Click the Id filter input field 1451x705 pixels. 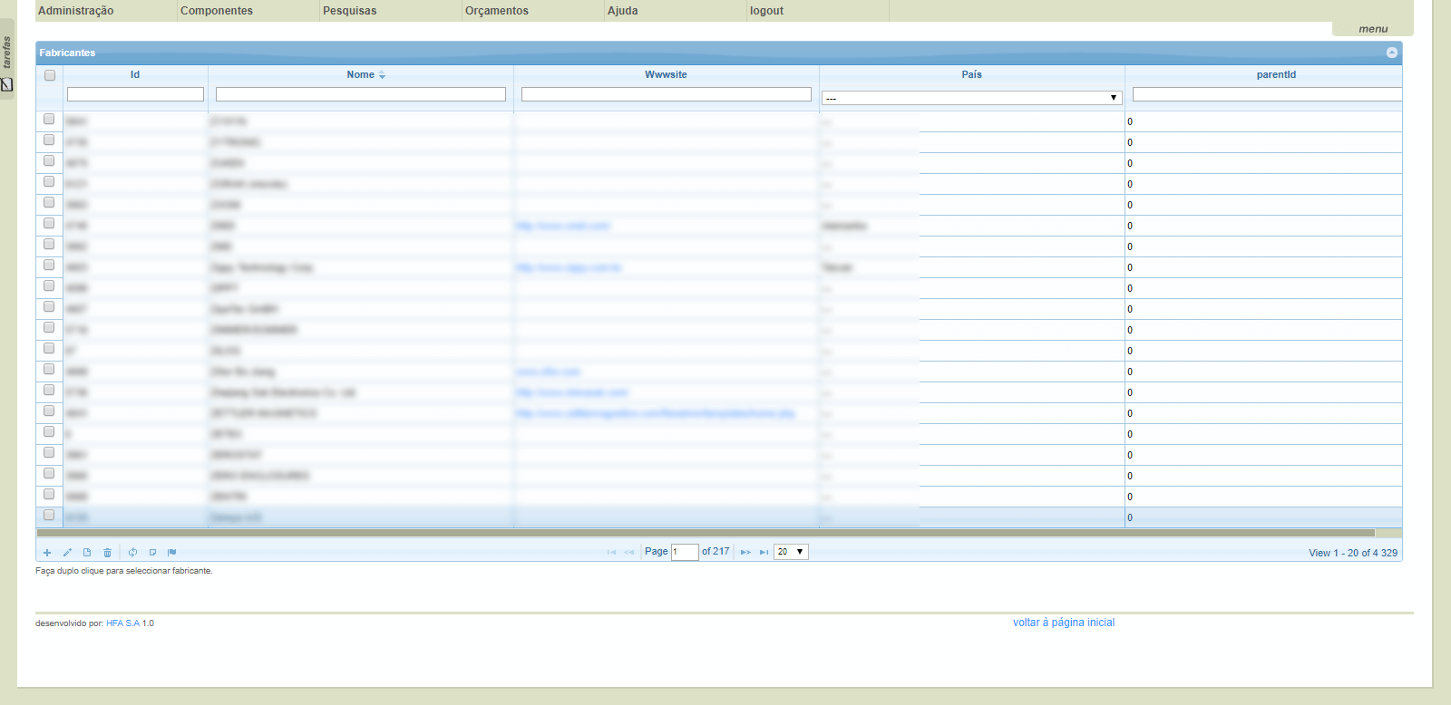(x=135, y=94)
